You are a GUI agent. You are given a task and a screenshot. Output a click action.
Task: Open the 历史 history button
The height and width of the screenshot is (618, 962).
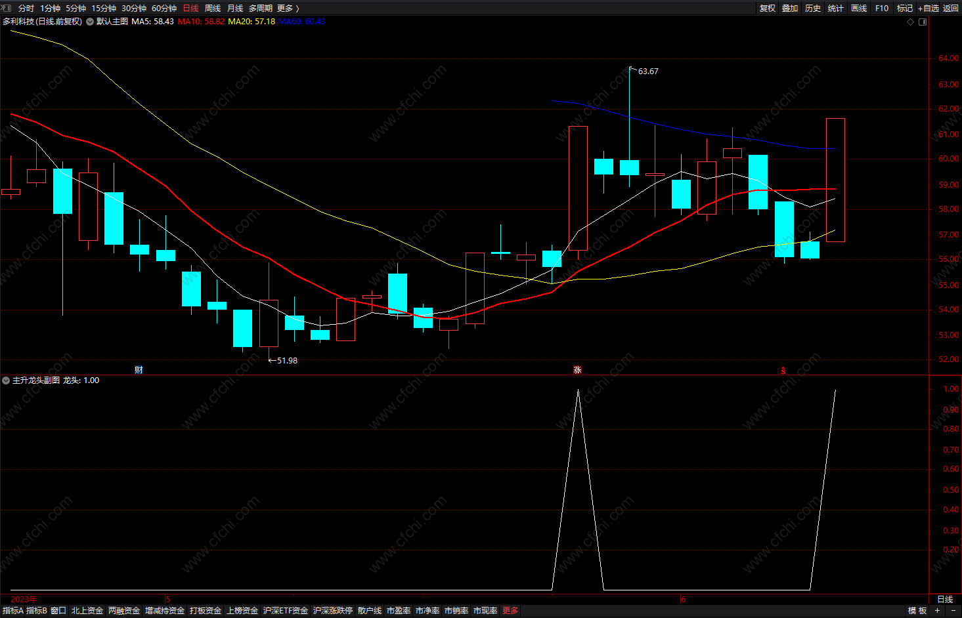(813, 9)
